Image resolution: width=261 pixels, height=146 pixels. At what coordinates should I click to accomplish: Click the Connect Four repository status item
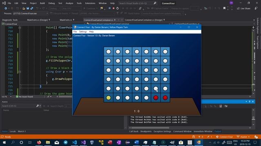[x=224, y=137]
